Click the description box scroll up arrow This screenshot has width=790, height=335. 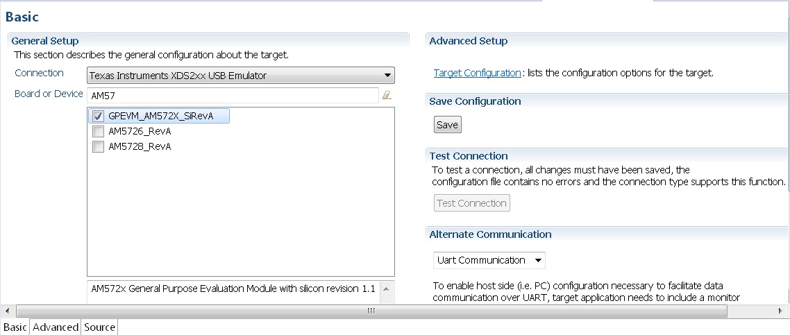(x=387, y=287)
